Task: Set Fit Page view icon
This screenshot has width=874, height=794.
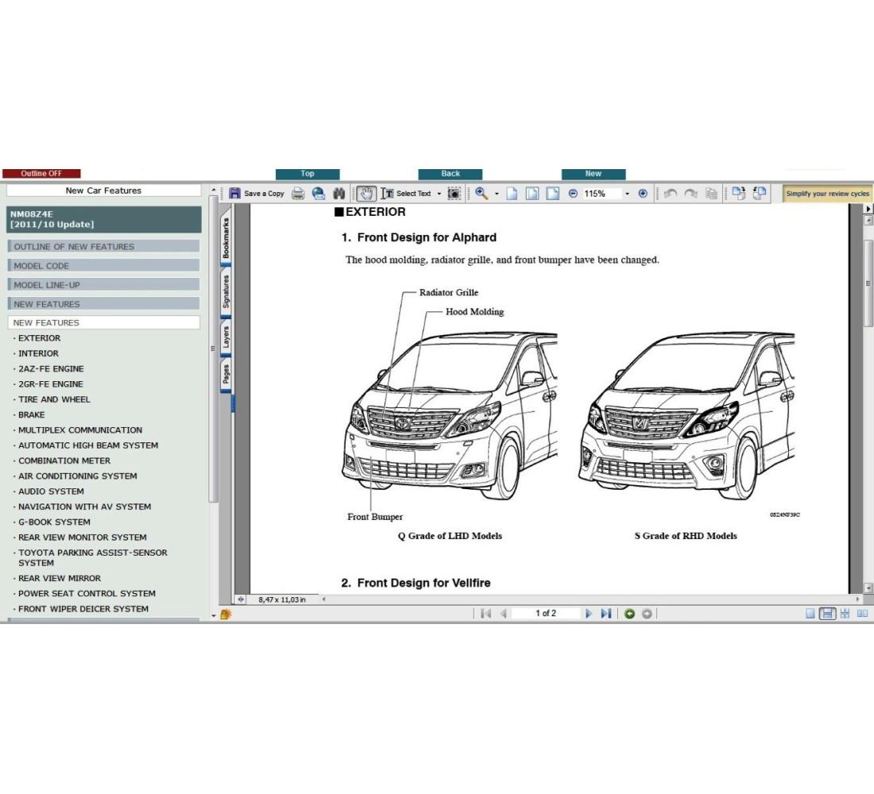Action: pyautogui.click(x=532, y=194)
